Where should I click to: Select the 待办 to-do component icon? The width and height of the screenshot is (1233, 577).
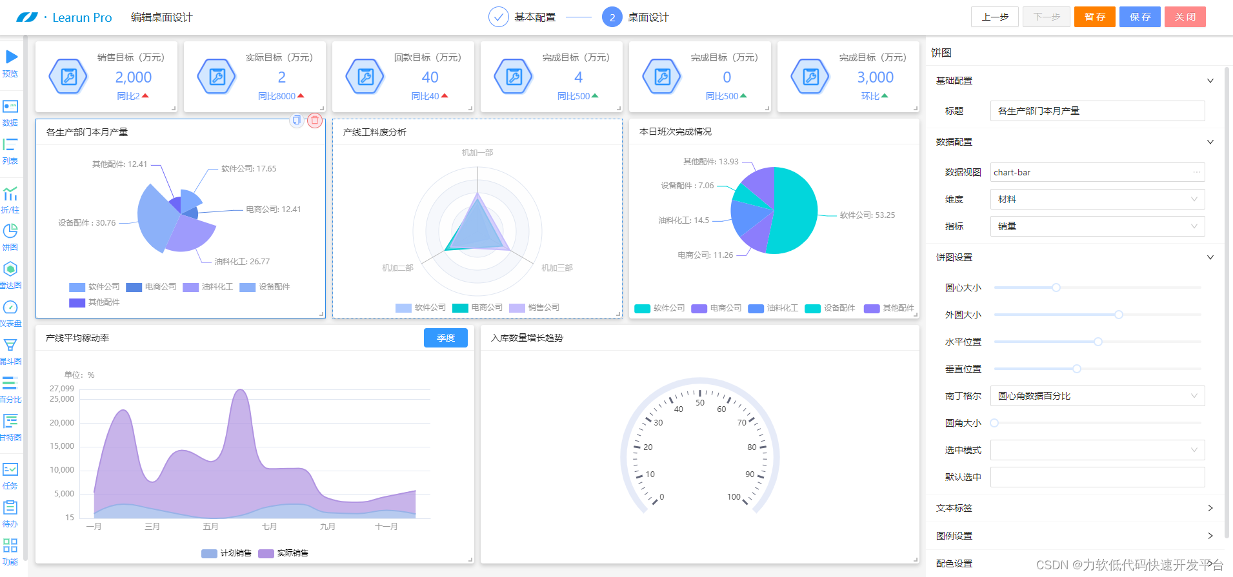click(10, 507)
